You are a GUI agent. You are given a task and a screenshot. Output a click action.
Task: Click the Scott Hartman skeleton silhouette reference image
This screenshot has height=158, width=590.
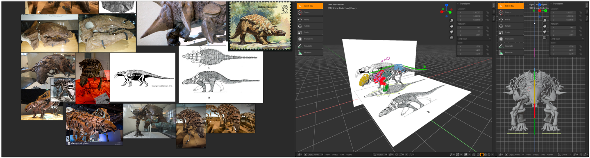pyautogui.click(x=143, y=77)
